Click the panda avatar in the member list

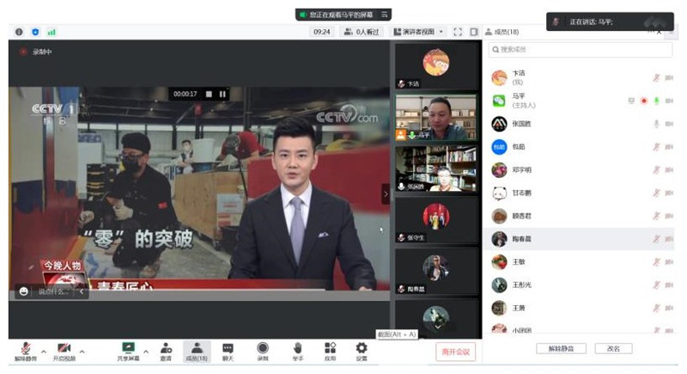point(499,193)
